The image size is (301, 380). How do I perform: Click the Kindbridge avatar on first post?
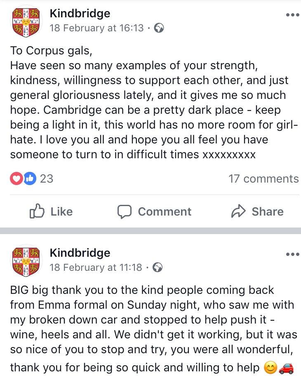pyautogui.click(x=26, y=22)
